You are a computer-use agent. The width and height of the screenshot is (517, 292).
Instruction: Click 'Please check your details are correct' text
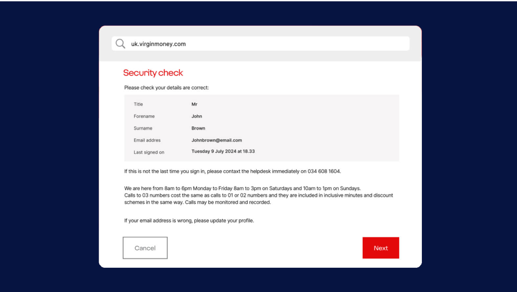[166, 88]
